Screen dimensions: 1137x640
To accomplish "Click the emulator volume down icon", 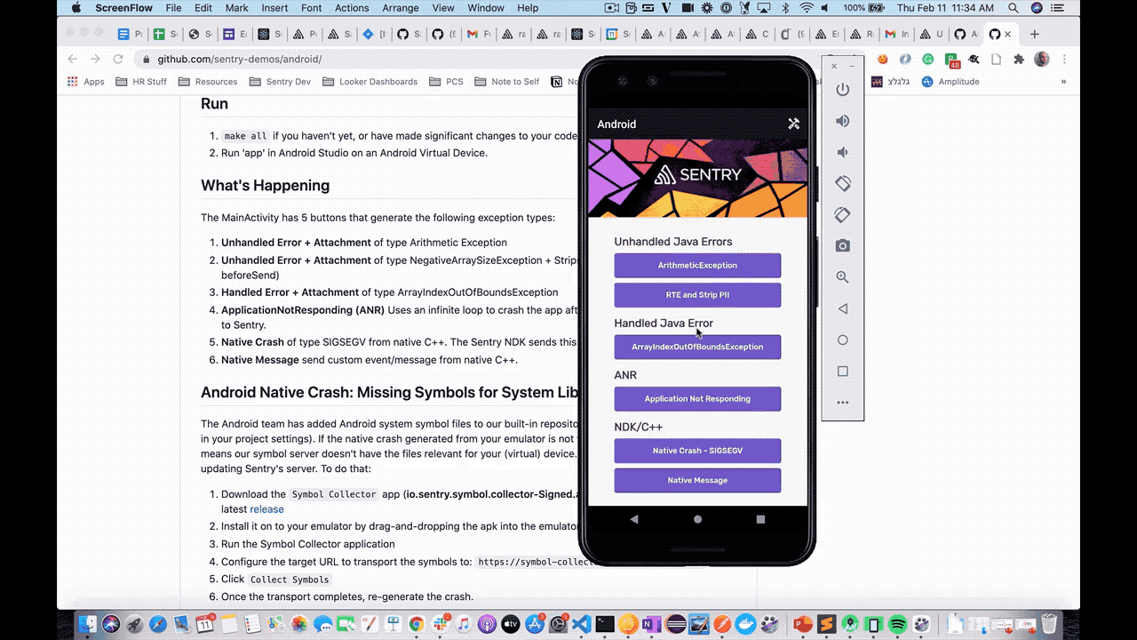I will (843, 152).
